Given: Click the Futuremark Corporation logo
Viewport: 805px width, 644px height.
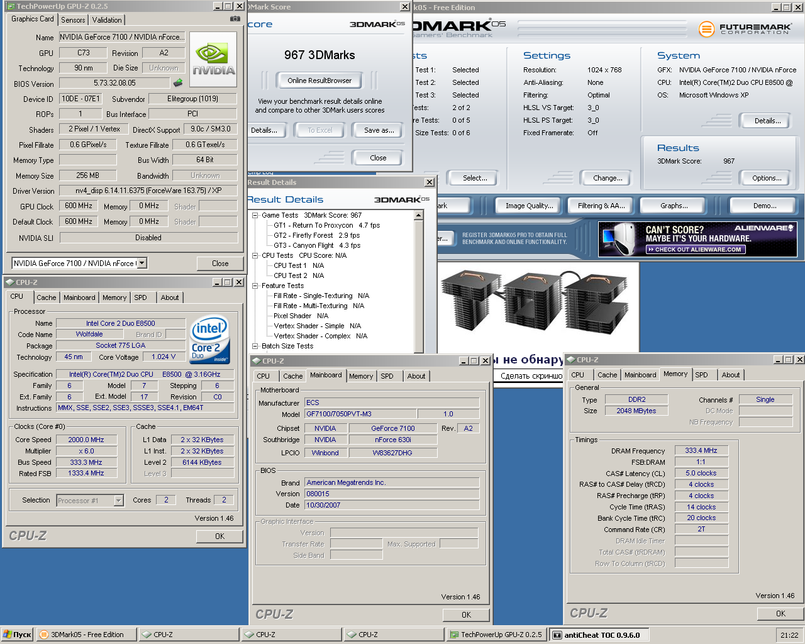Looking at the screenshot, I should point(745,28).
